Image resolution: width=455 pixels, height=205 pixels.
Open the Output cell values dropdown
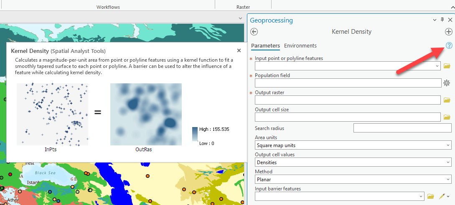click(448, 162)
